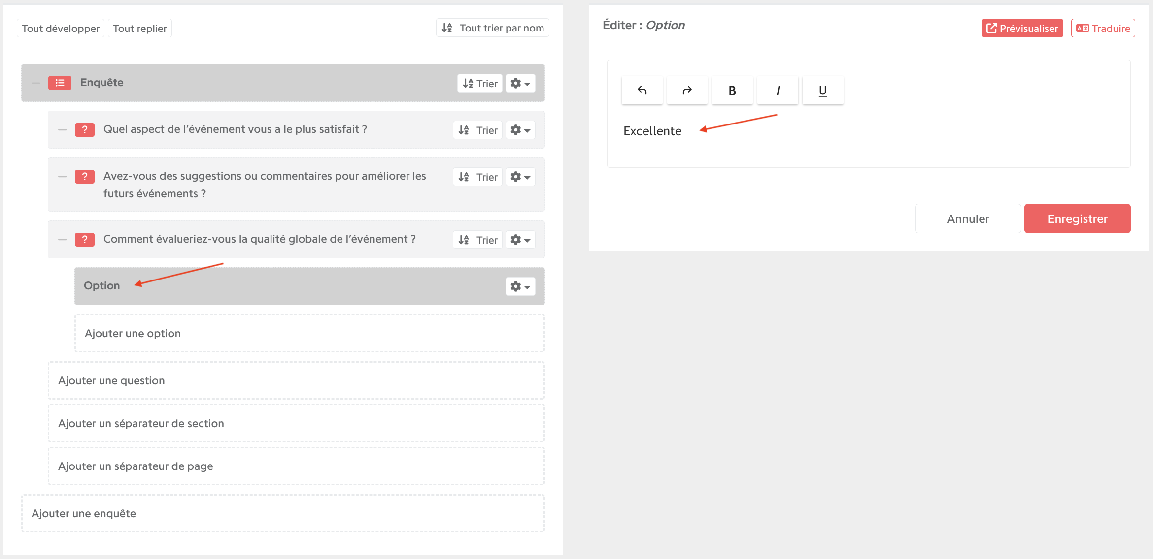Toggle bold formatting in the editor
The height and width of the screenshot is (559, 1153).
pyautogui.click(x=732, y=91)
